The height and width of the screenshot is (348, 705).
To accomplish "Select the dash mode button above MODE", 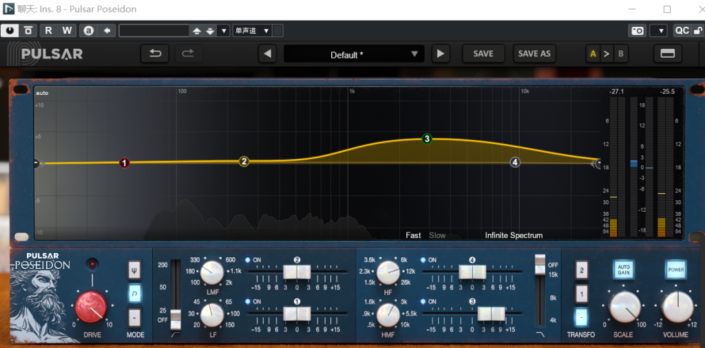I will pyautogui.click(x=134, y=318).
